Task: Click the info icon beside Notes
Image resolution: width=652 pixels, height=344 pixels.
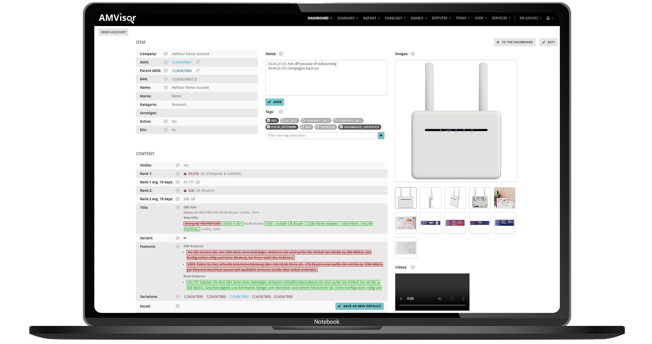Action: [281, 54]
